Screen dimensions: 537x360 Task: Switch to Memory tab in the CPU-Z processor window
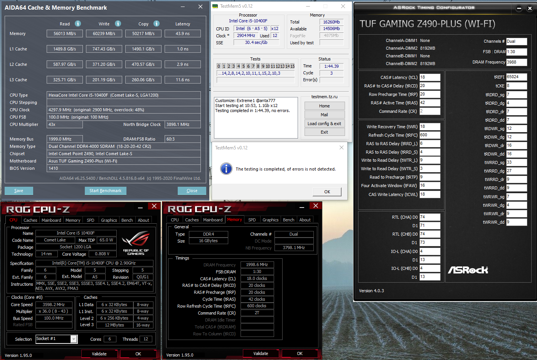(x=73, y=220)
